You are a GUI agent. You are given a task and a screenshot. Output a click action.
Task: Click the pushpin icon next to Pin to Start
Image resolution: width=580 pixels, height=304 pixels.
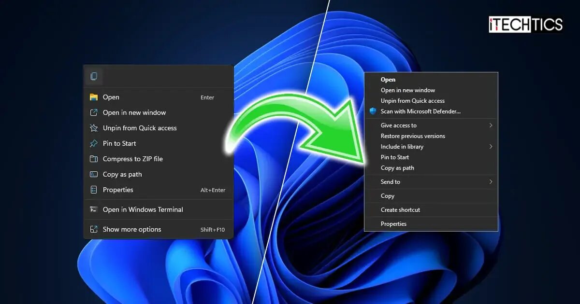(x=94, y=143)
